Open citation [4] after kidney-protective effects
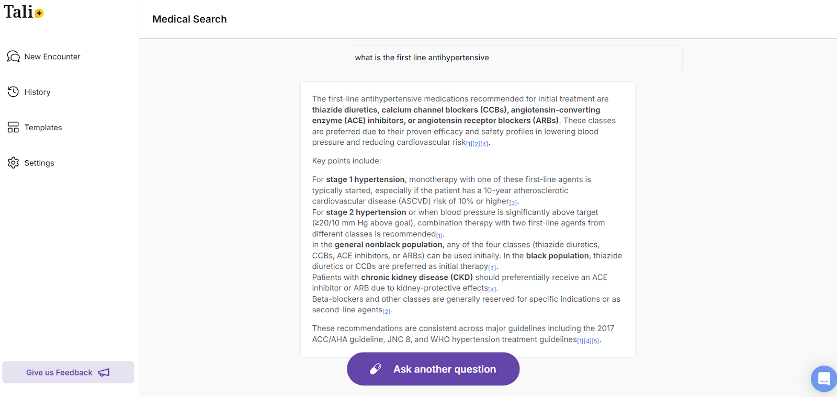The width and height of the screenshot is (837, 397). pos(492,289)
